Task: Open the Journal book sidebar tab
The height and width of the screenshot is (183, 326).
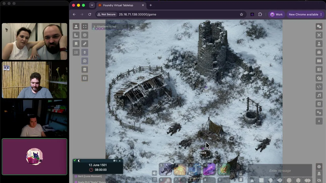Action: [x=319, y=61]
